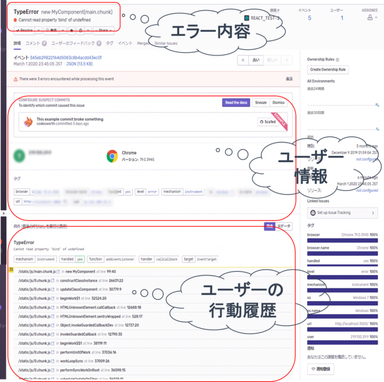Open the Resolve options dropdown arrow
The height and width of the screenshot is (382, 384).
click(38, 30)
